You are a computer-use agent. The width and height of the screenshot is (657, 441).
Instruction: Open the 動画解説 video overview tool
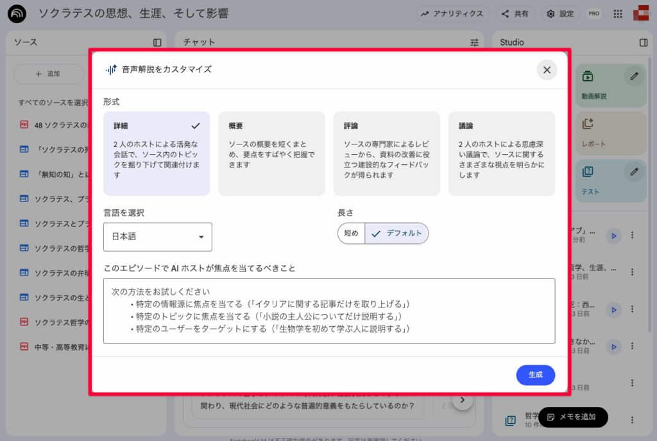pos(608,86)
